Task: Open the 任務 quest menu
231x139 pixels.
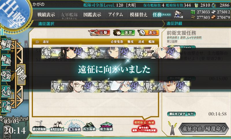Action: click(162, 14)
